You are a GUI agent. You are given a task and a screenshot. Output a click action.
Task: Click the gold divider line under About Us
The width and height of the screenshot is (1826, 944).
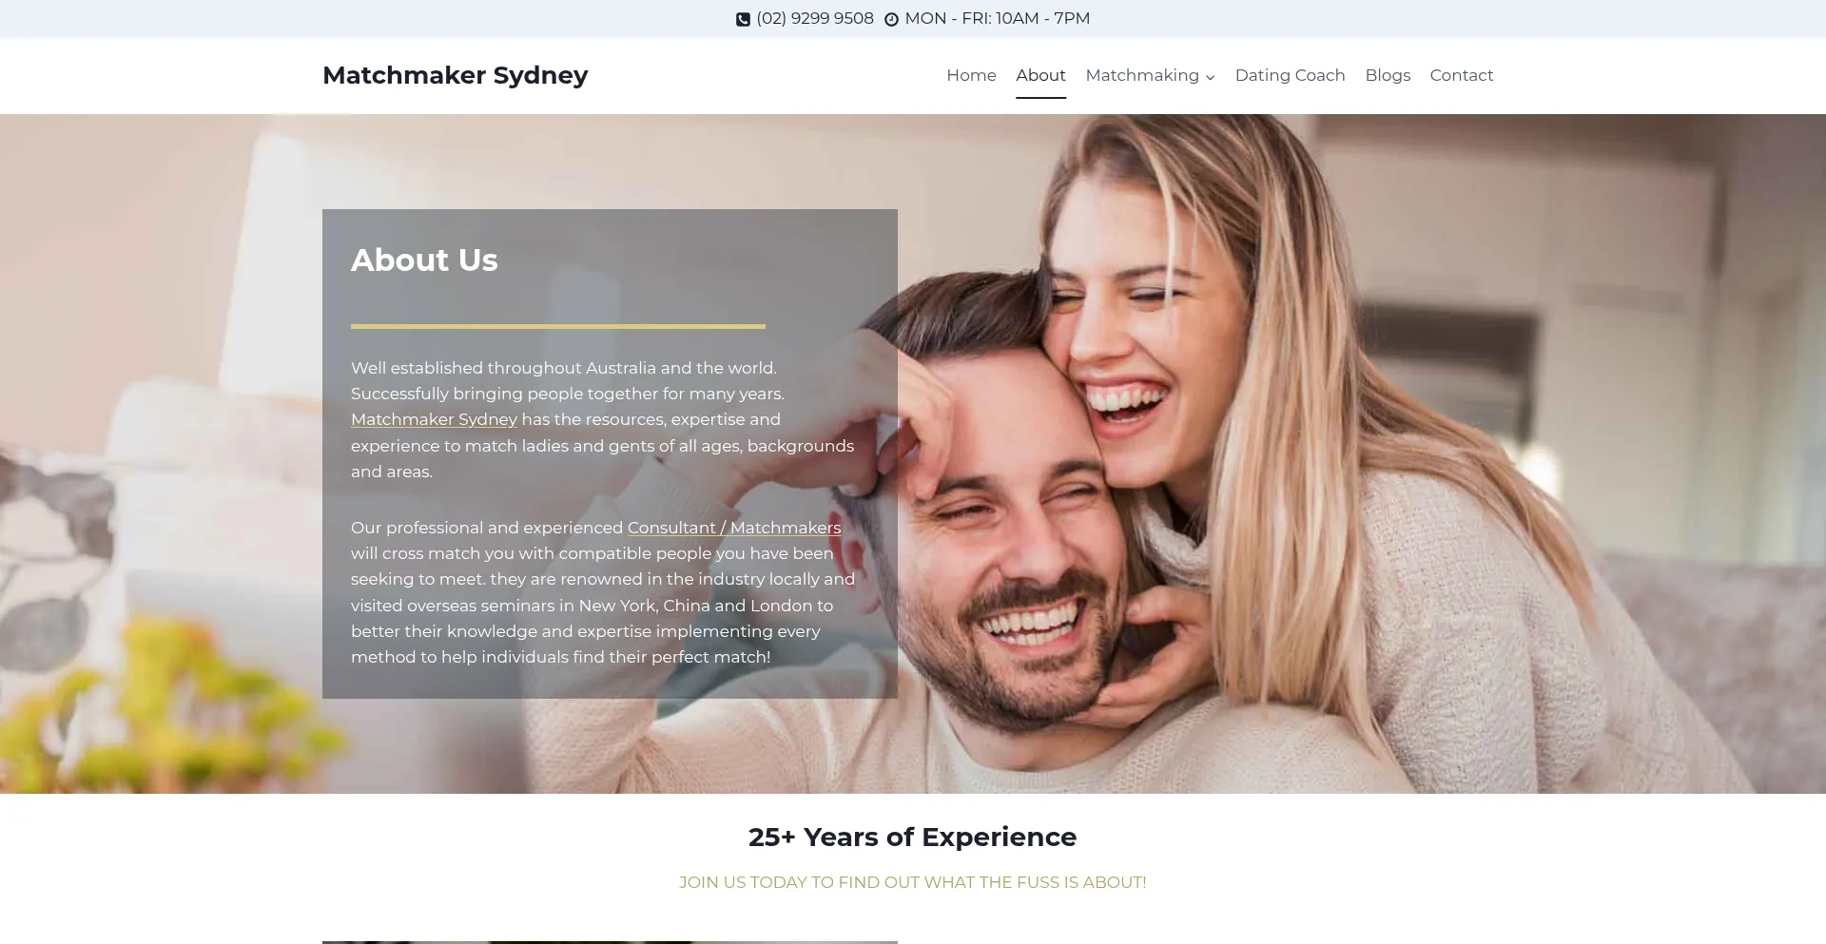coord(558,326)
